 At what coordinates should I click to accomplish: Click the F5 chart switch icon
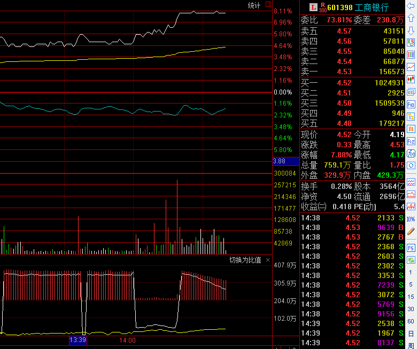[411, 248]
